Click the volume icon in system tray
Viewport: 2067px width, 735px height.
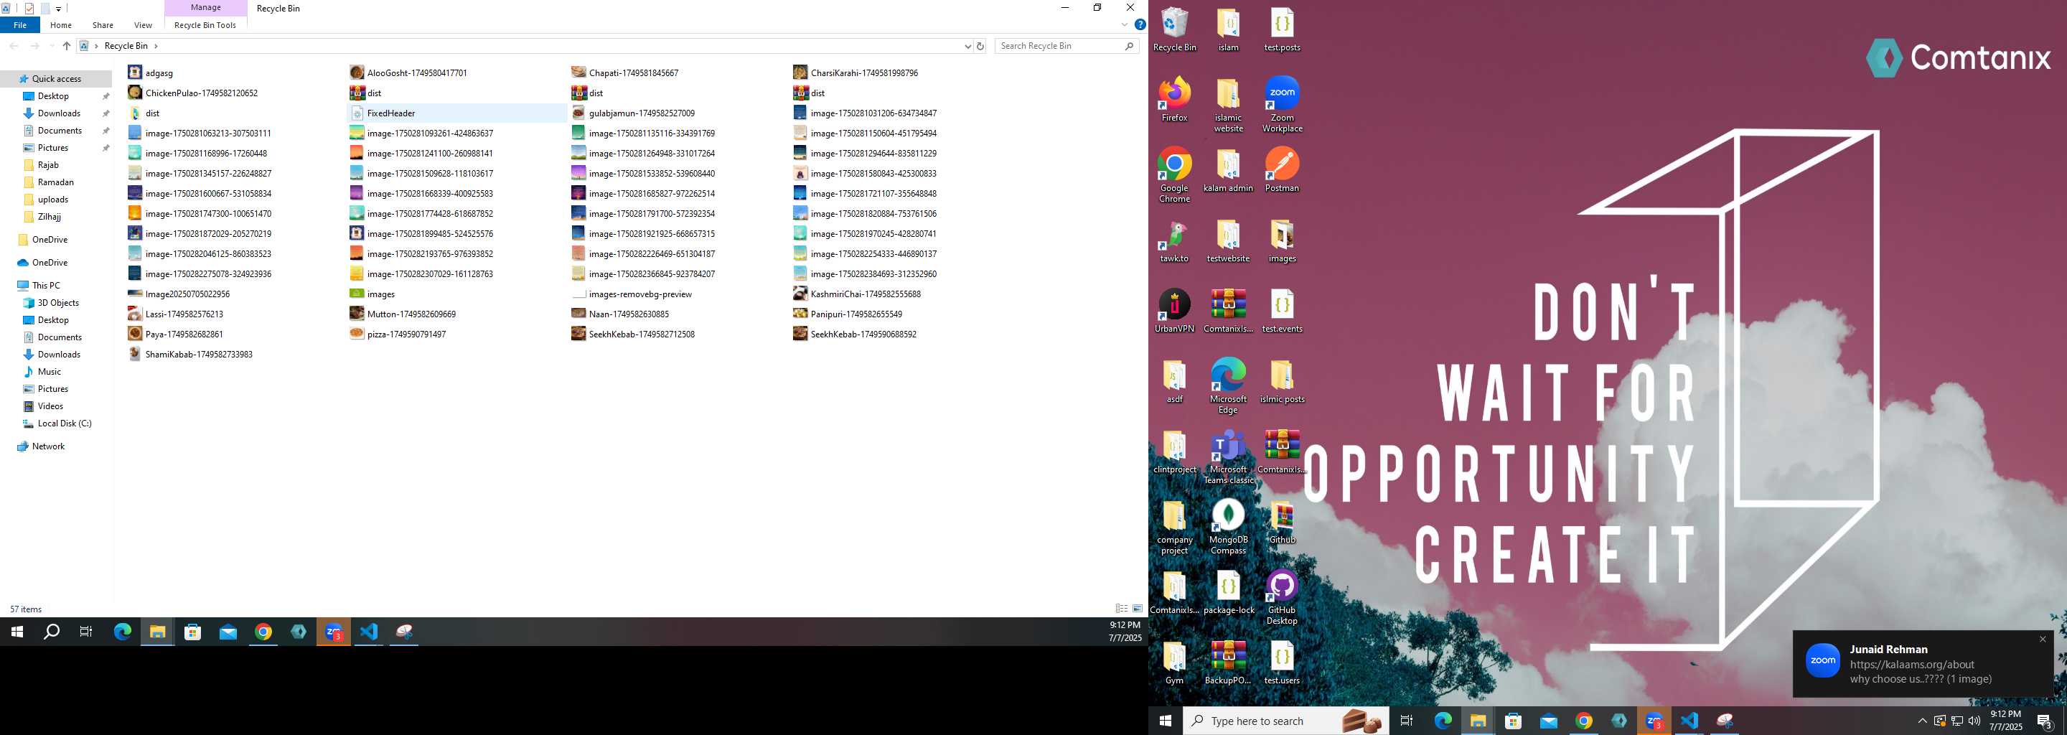(x=1974, y=721)
